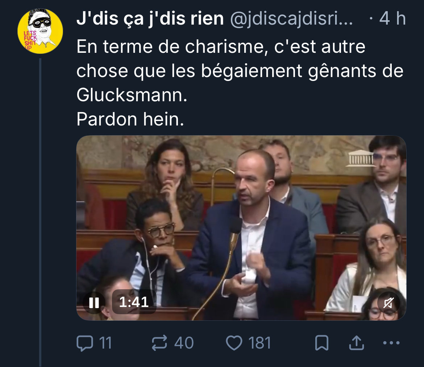View the 40 retweets count
This screenshot has height=367, width=424.
pyautogui.click(x=184, y=343)
